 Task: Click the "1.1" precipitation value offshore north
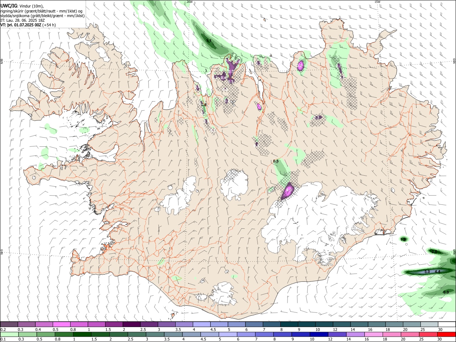click(209, 41)
